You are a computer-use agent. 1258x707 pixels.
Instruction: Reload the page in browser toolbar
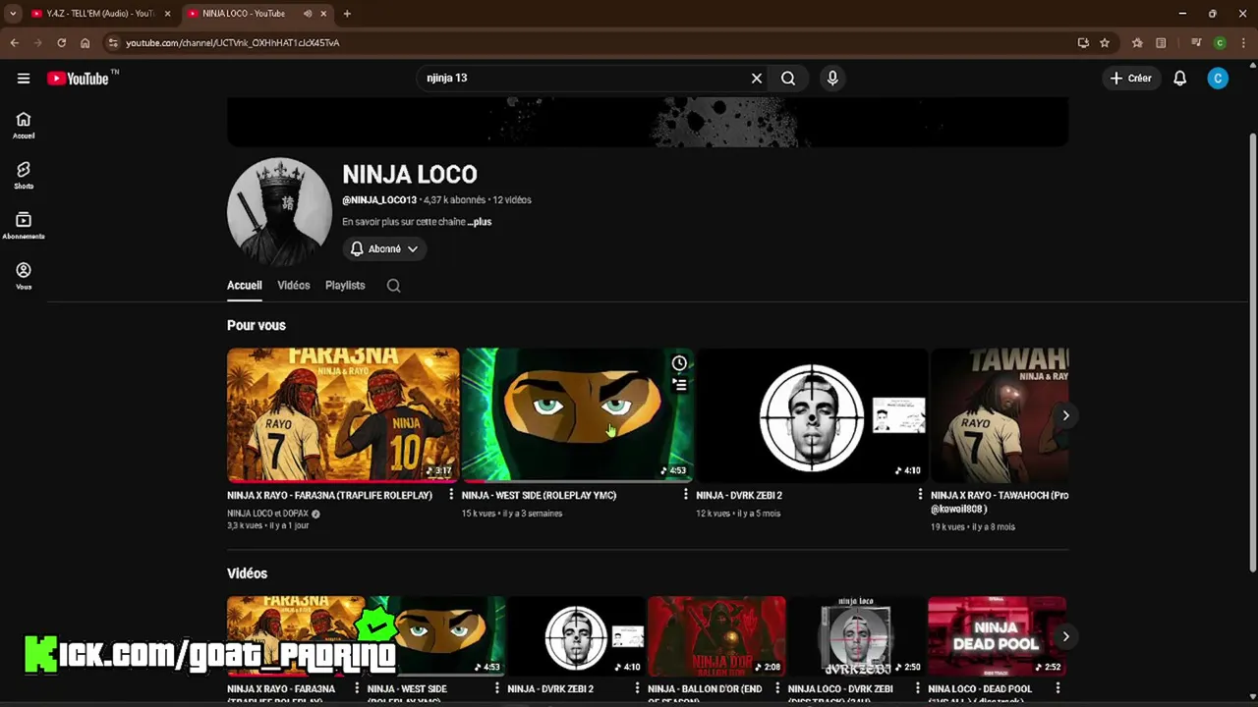pos(61,43)
